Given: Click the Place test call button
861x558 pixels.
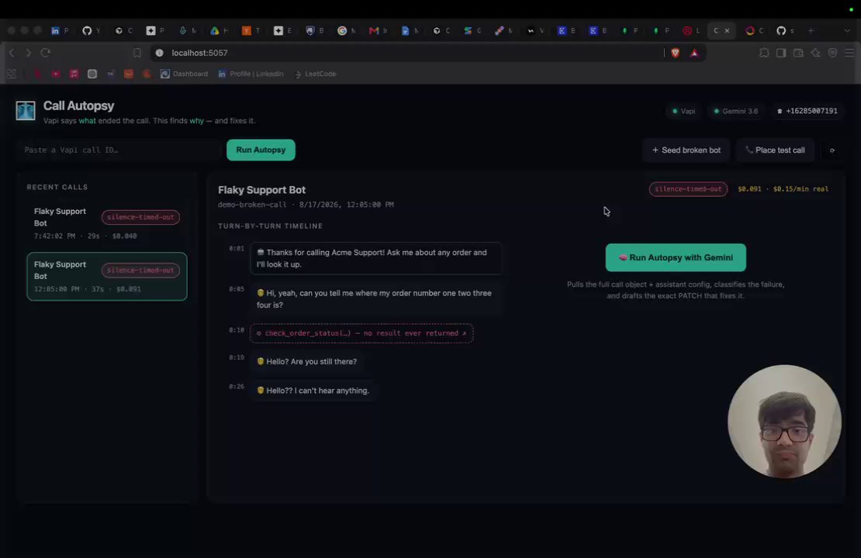Looking at the screenshot, I should coord(775,150).
